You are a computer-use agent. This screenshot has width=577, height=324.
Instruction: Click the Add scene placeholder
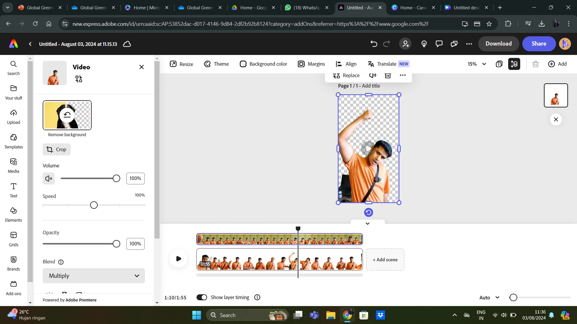pyautogui.click(x=385, y=260)
